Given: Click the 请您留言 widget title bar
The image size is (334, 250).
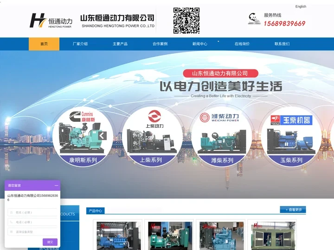Looking at the screenshot, I should coord(32,185).
